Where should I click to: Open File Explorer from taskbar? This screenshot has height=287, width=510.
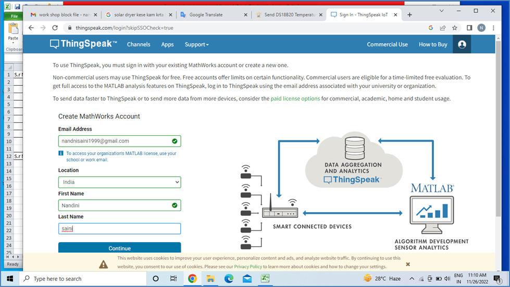coord(210,279)
